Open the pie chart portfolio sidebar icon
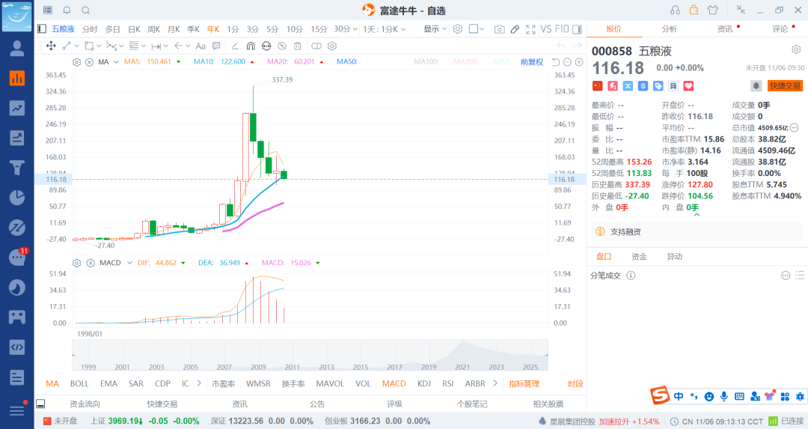This screenshot has height=429, width=808. 17,198
